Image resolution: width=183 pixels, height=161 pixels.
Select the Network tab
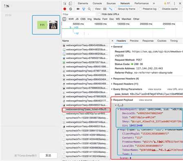(x=125, y=3)
